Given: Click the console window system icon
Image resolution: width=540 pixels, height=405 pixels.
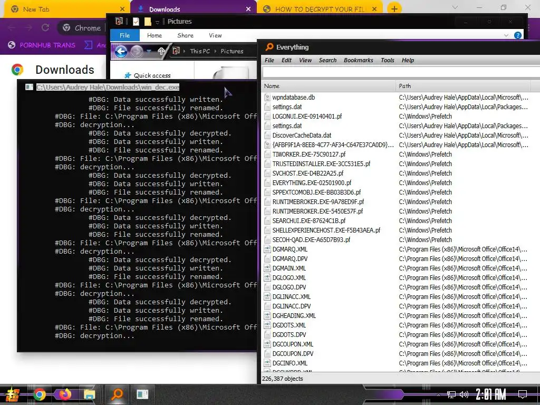Looking at the screenshot, I should tap(29, 87).
